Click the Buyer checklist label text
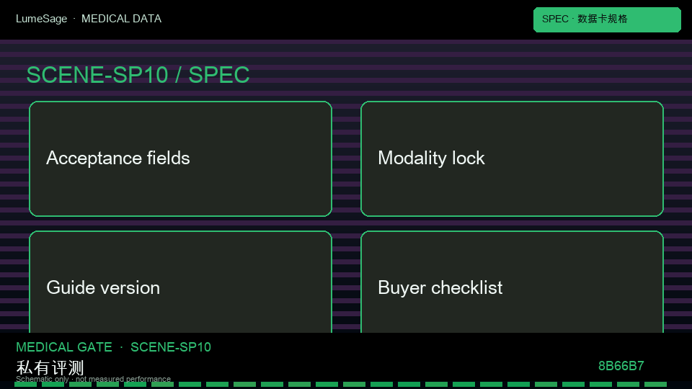Viewport: 692px width, 389px height. [x=440, y=287]
